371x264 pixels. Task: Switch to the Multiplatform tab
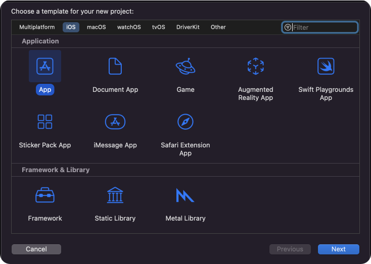point(37,27)
